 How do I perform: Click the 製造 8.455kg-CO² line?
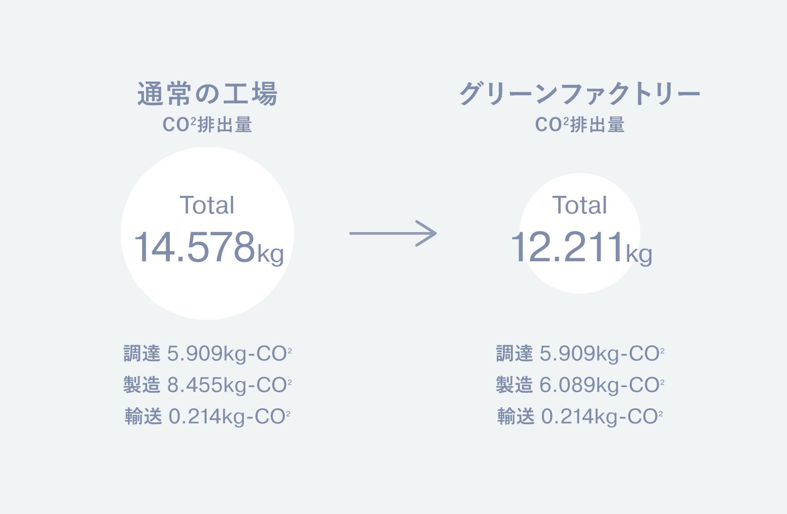click(208, 385)
